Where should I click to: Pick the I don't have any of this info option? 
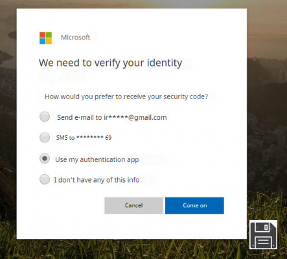click(45, 179)
